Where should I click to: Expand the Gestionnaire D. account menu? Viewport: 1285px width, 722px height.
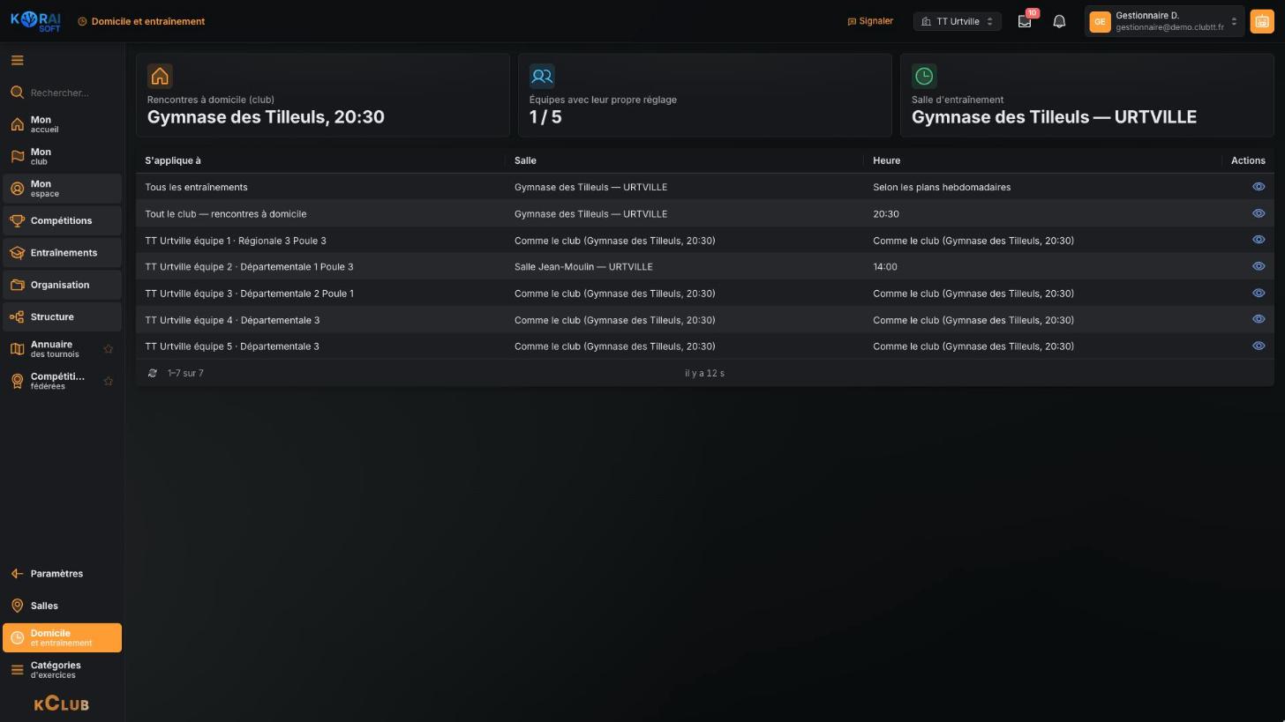click(1164, 21)
